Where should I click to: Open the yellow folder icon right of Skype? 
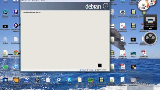click(80, 80)
